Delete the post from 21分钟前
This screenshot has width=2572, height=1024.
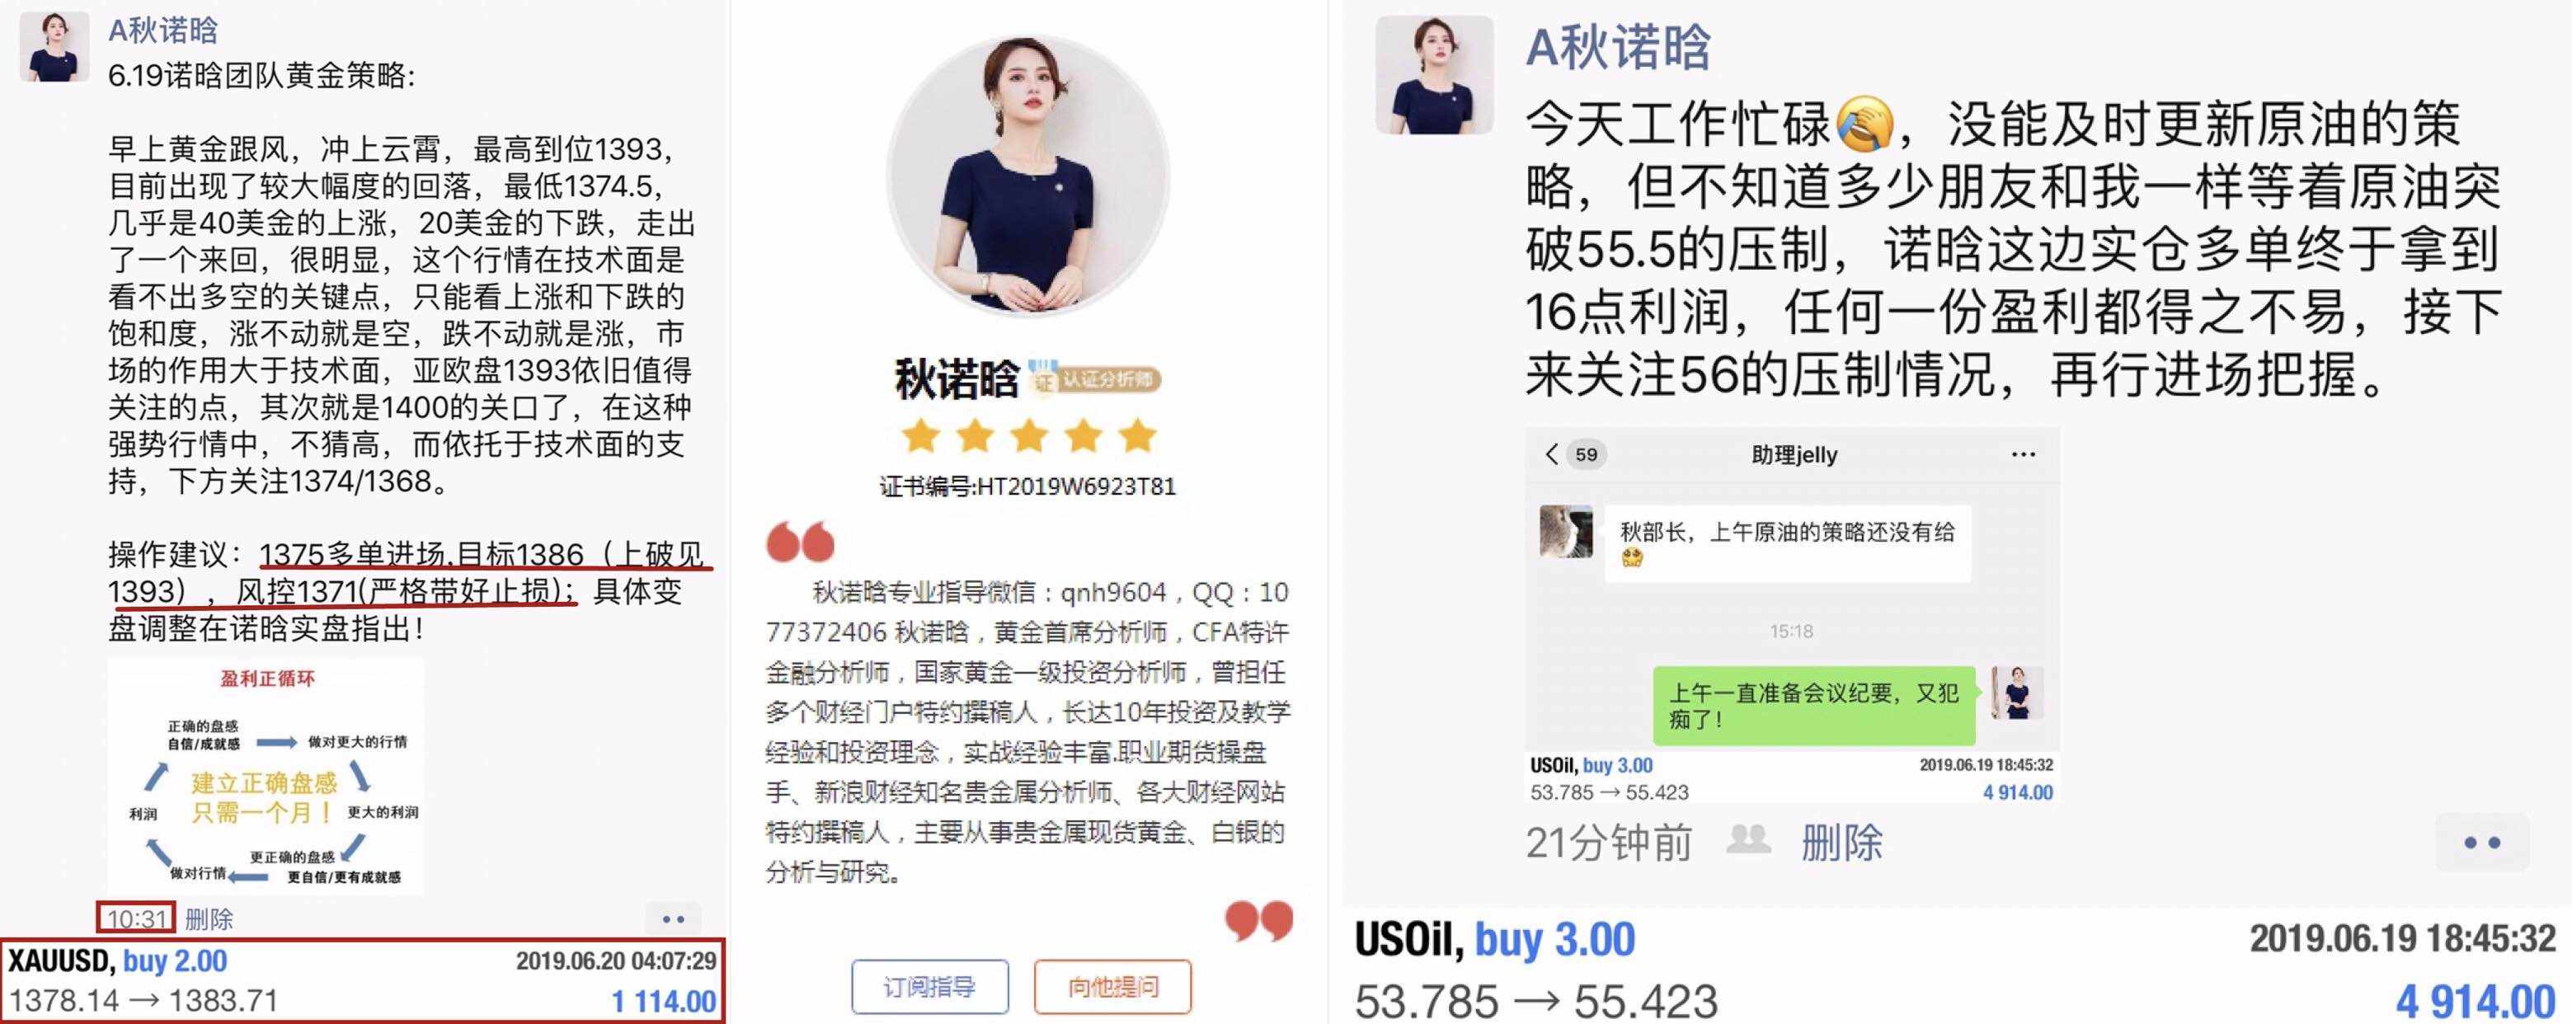coord(1841,843)
